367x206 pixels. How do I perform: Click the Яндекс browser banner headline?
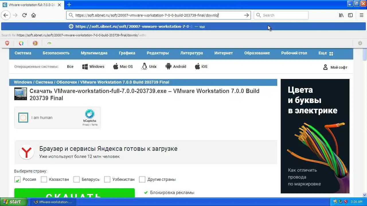pos(108,149)
